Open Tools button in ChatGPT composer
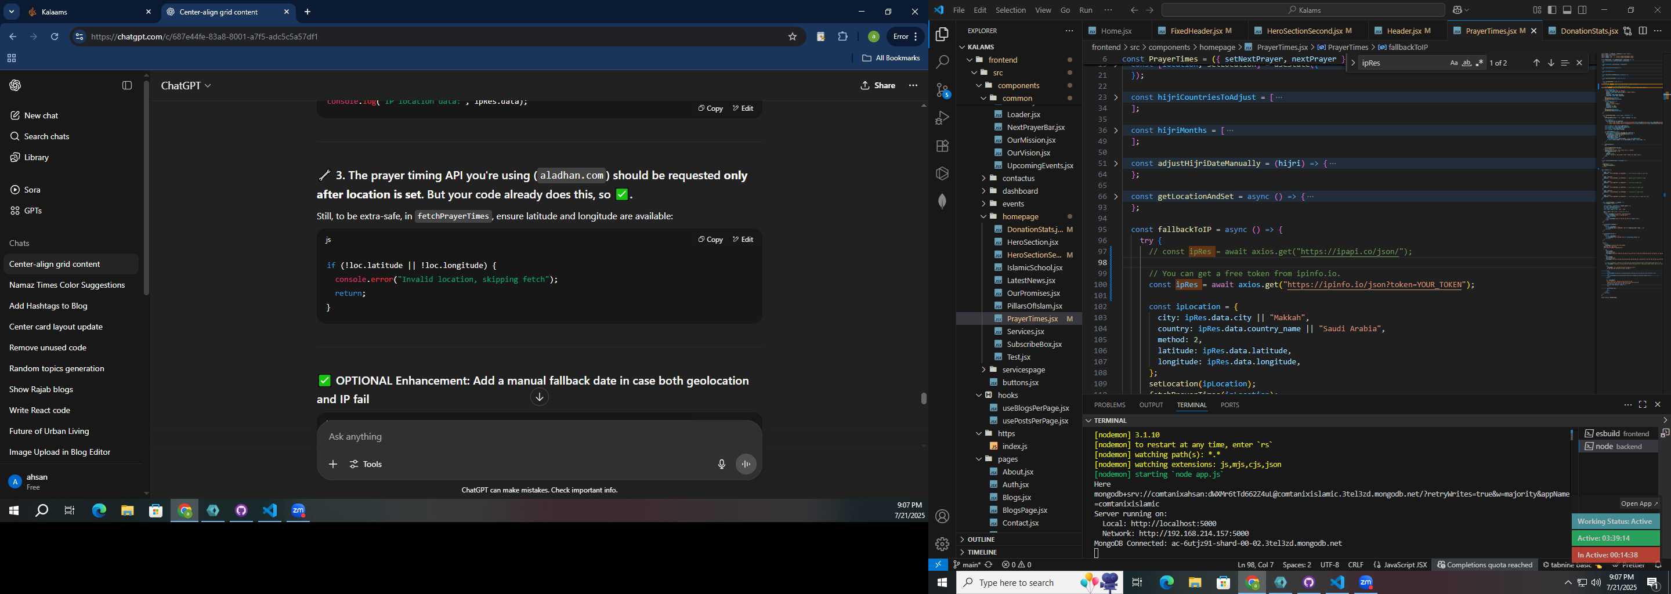1671x594 pixels. click(367, 464)
